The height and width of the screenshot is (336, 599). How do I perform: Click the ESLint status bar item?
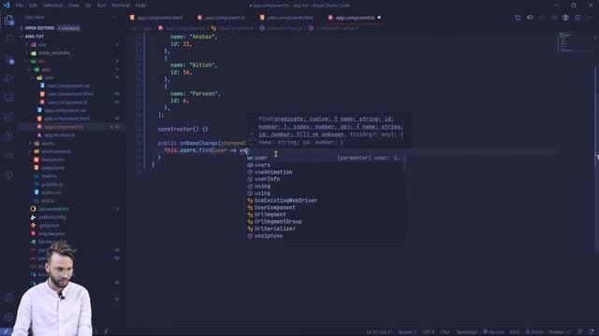[x=534, y=332]
